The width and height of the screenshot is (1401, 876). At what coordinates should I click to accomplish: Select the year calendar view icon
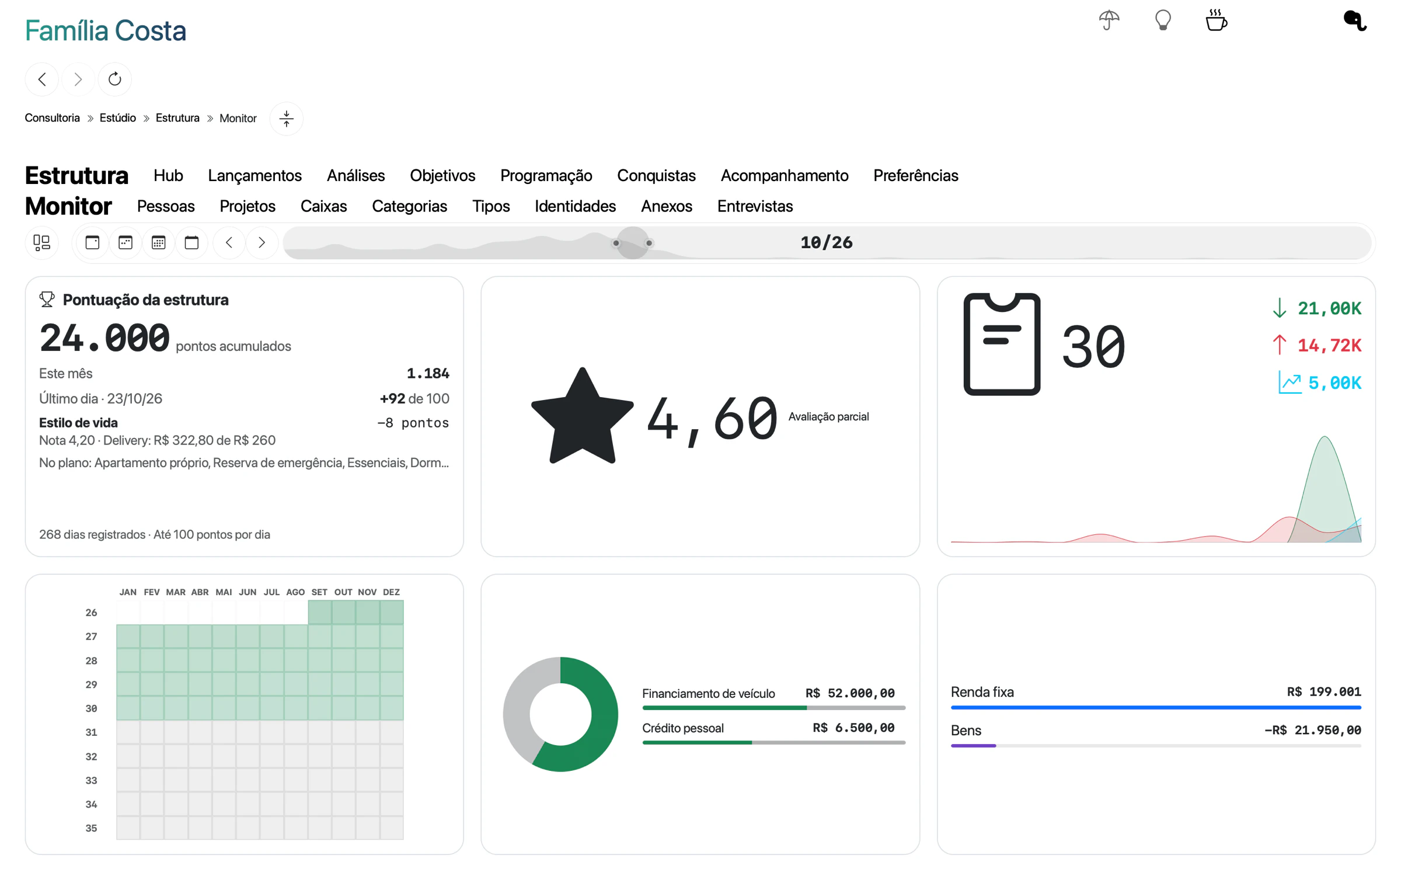click(x=191, y=242)
